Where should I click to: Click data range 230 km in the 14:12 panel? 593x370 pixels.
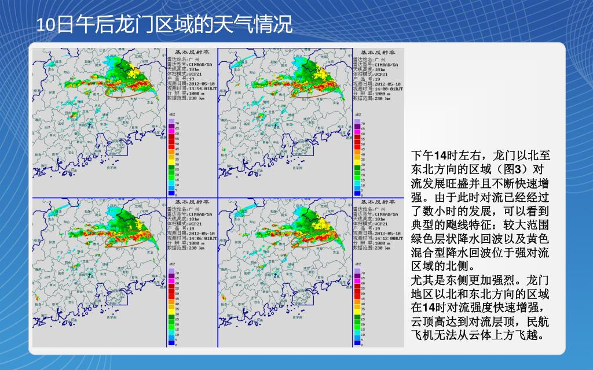383,247
